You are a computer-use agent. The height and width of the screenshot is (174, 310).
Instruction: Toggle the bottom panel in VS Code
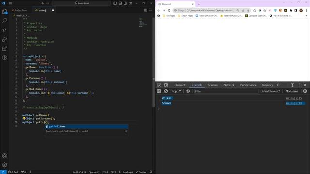120,3
